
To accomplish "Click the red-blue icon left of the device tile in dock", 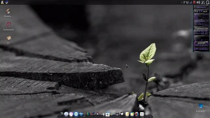I will tap(137, 114).
